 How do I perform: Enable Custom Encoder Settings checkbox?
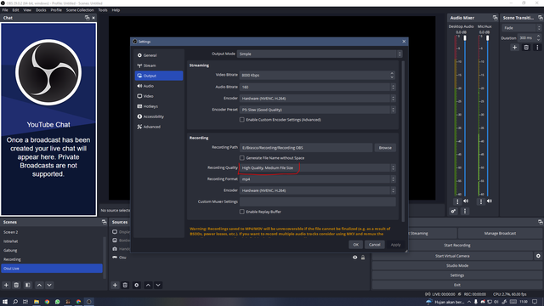pos(241,120)
